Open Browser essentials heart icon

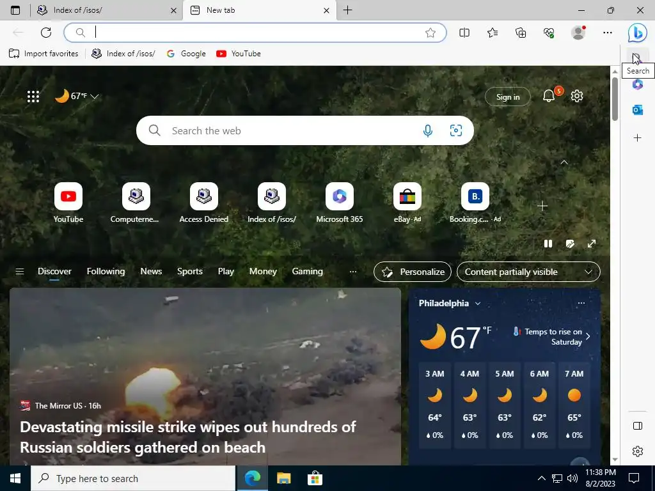[549, 33]
